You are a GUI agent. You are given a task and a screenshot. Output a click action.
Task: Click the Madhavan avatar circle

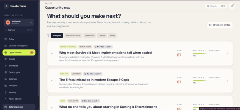(x=8, y=23)
